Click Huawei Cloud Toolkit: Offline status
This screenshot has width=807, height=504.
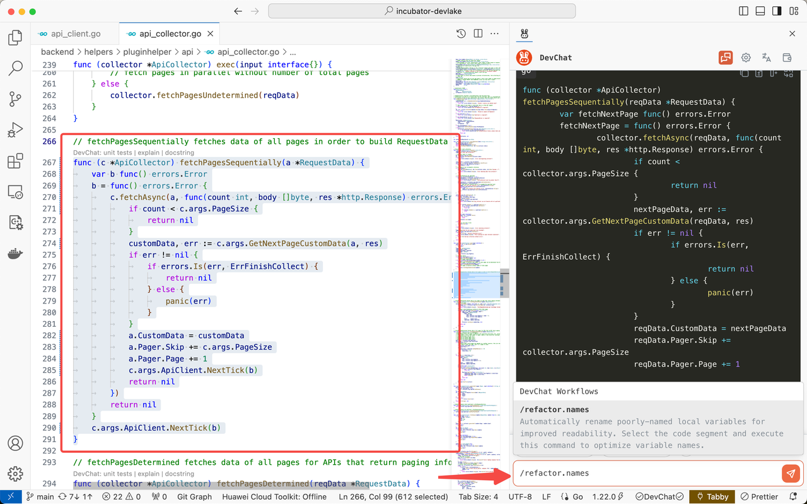coord(274,496)
